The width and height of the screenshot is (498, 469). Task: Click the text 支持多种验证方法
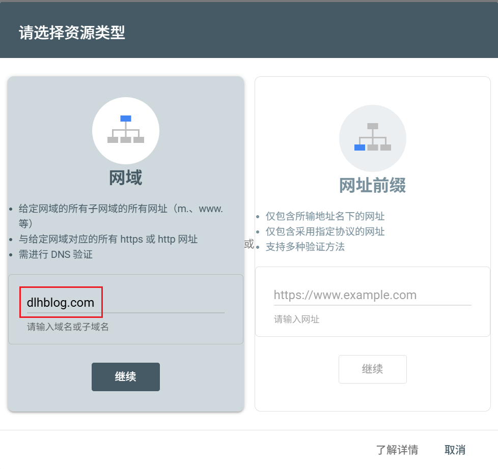305,247
